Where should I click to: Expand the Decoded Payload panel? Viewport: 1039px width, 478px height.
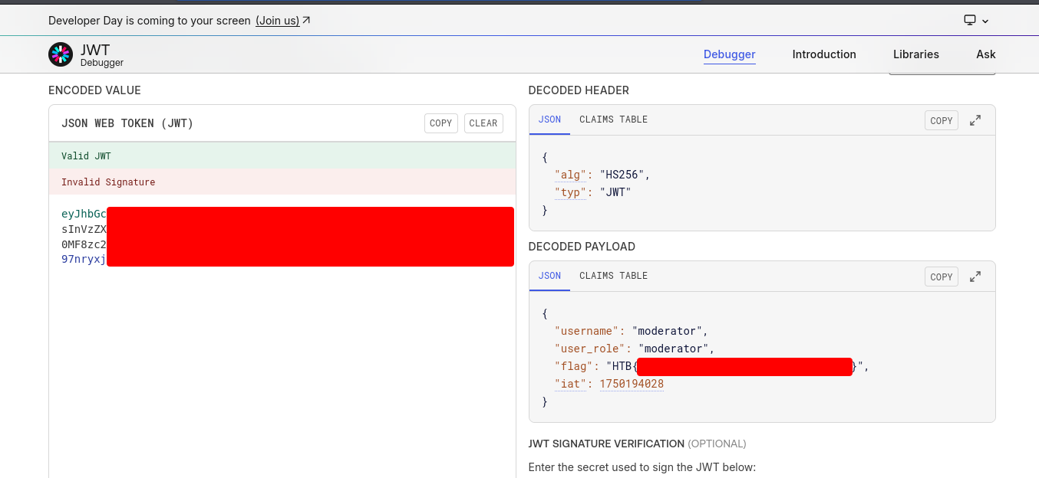(x=975, y=277)
